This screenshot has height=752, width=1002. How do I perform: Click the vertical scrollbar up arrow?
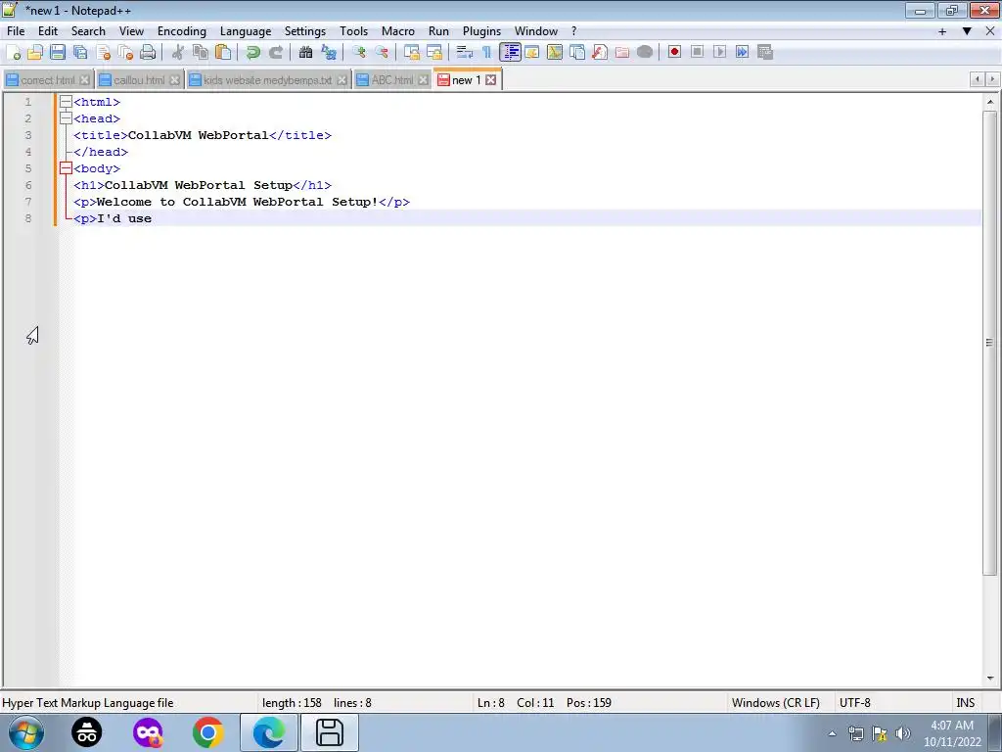pyautogui.click(x=990, y=102)
